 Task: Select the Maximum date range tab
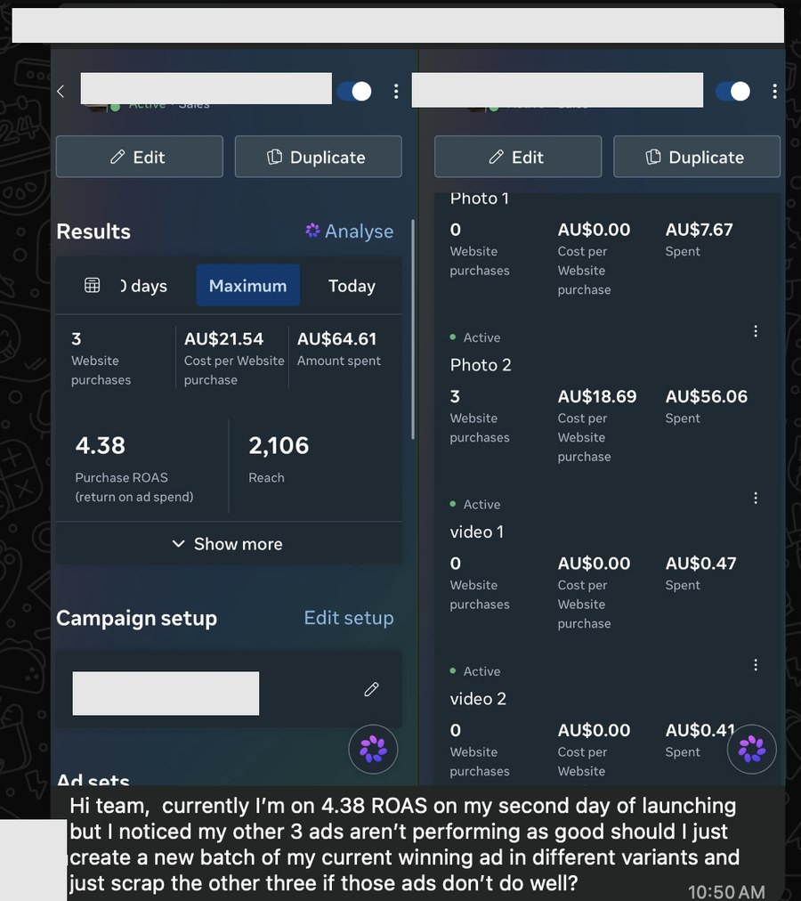click(x=247, y=286)
